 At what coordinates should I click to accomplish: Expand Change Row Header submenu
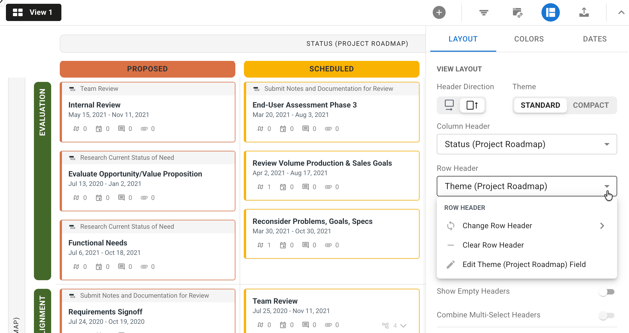coord(497,226)
